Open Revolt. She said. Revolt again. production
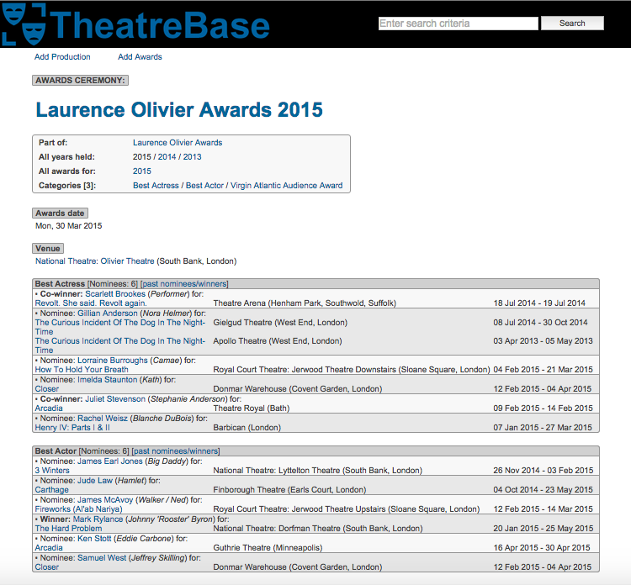The image size is (631, 585). click(x=91, y=303)
